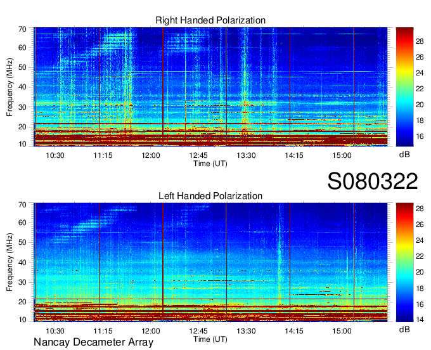The height and width of the screenshot is (350, 431).
Task: Click "Time (UT)" under the left-handed plot
Action: 210,339
